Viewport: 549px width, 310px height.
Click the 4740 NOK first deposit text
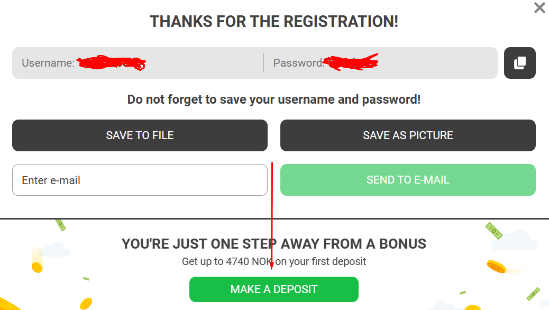click(x=274, y=261)
